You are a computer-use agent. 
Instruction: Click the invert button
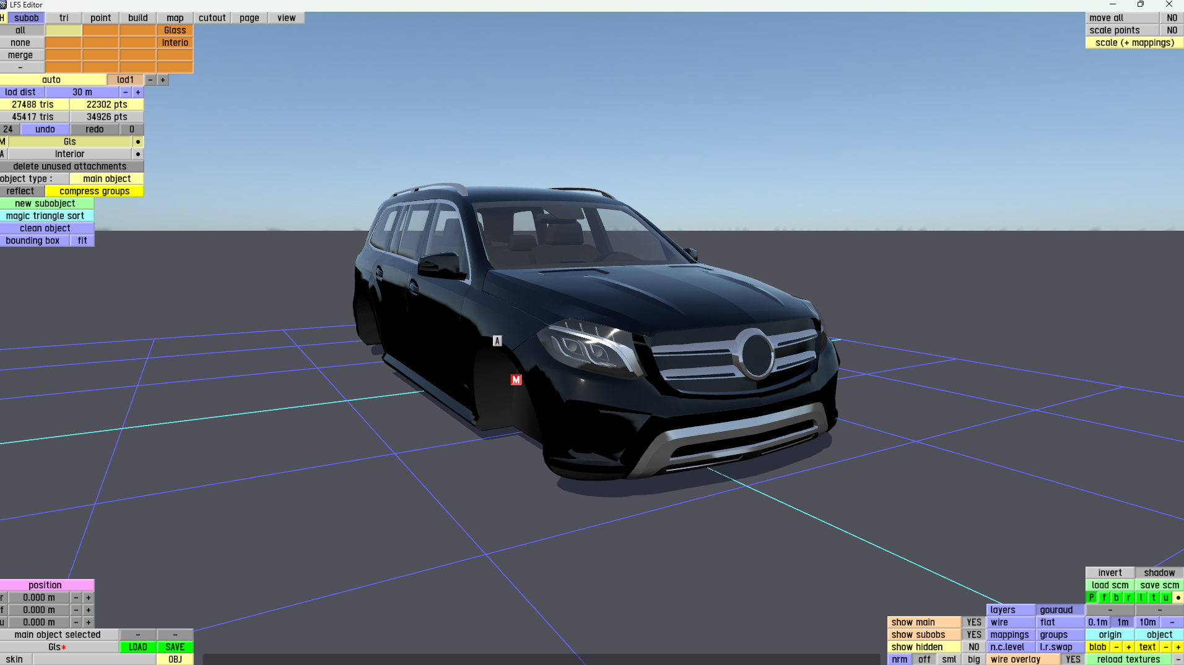(x=1110, y=573)
